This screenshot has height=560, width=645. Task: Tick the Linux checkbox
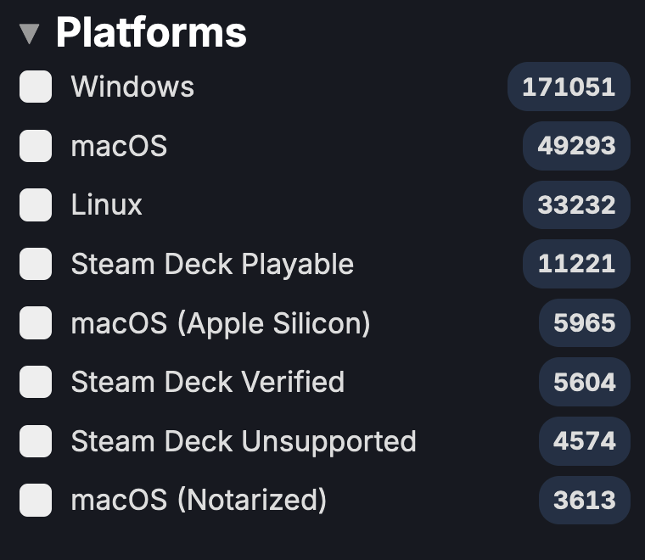point(36,204)
